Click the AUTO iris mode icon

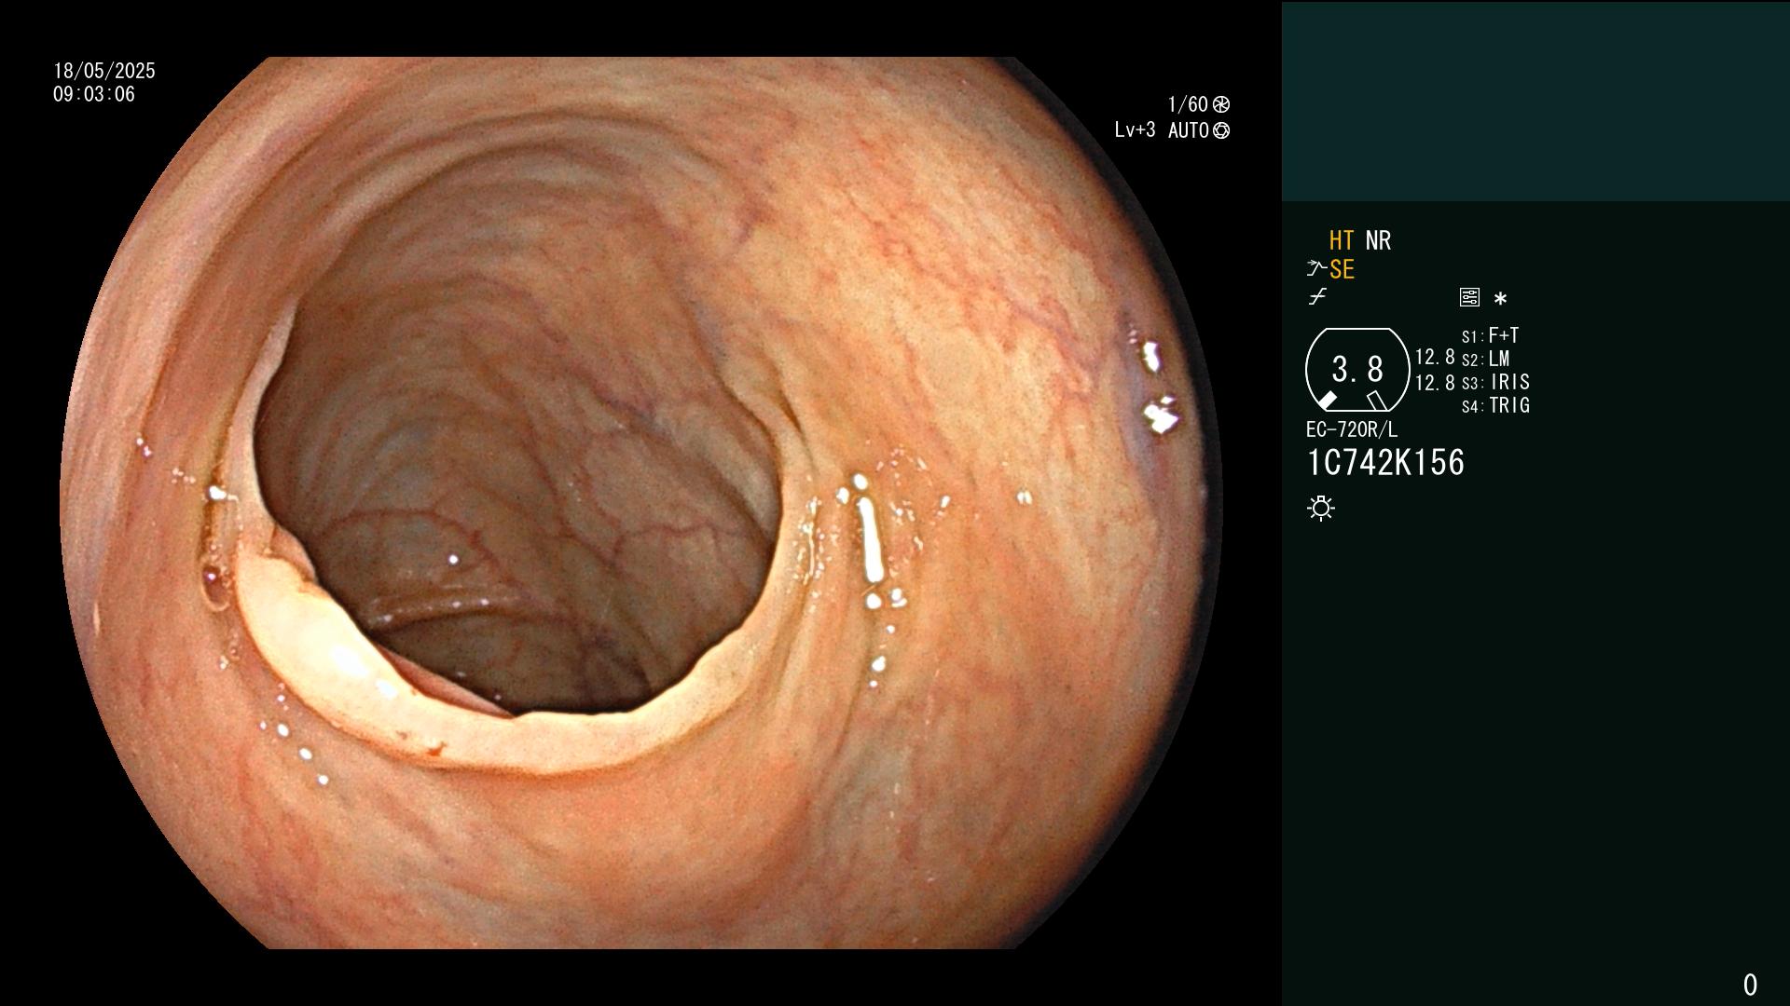pos(1221,130)
